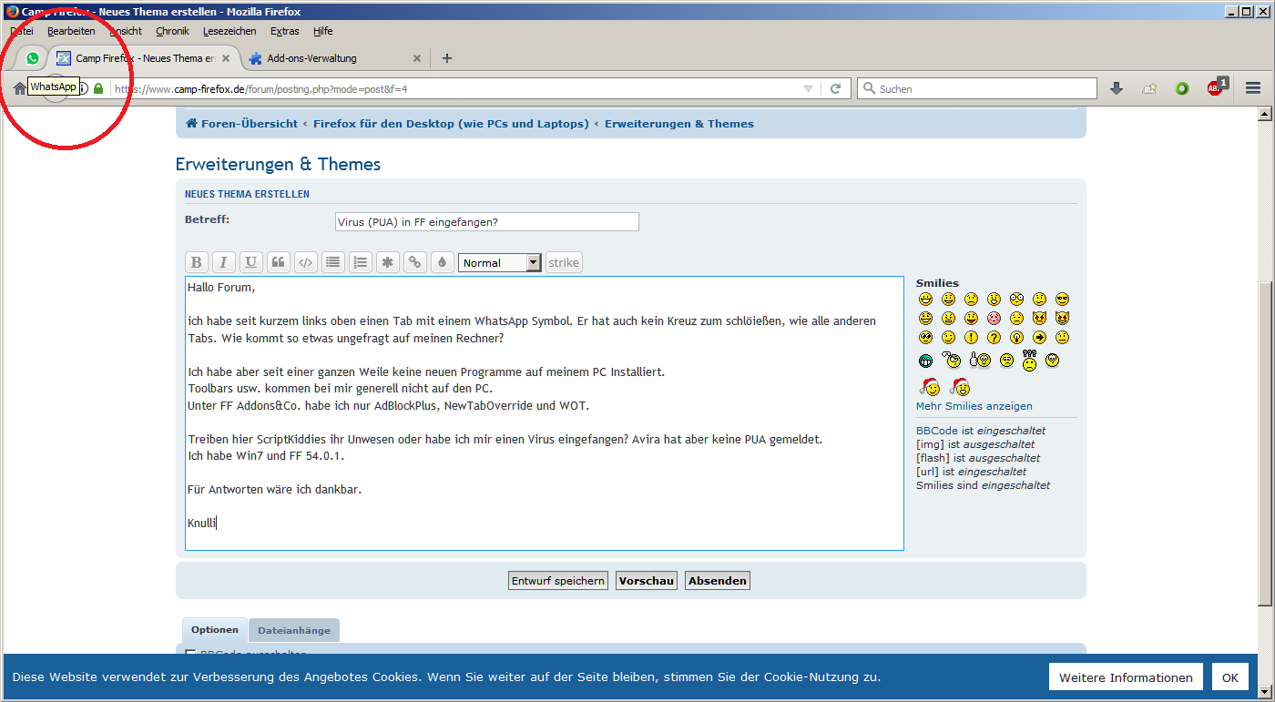Image resolution: width=1275 pixels, height=702 pixels.
Task: Insert the thumbs-up smiley
Action: click(980, 360)
